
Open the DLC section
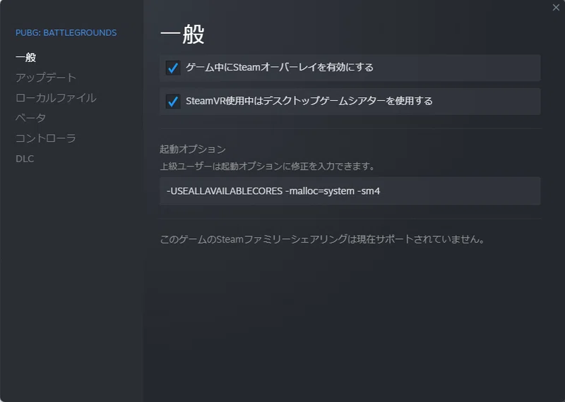click(x=25, y=159)
